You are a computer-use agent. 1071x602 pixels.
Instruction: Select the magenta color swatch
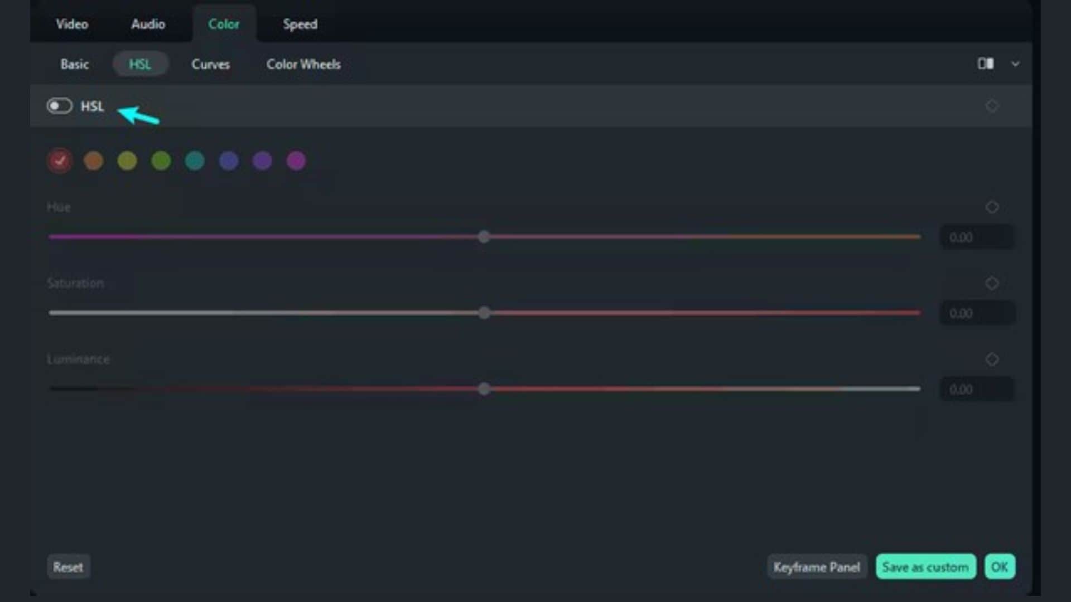296,161
